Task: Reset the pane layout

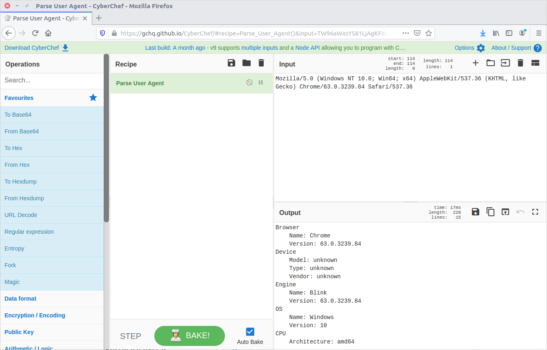Action: 535,63
